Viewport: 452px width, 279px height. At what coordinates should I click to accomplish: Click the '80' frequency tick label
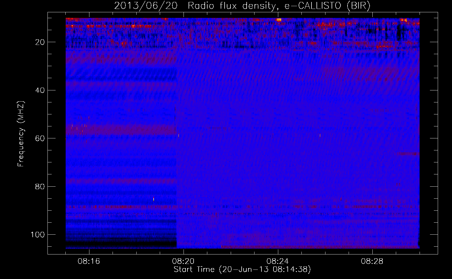point(40,187)
